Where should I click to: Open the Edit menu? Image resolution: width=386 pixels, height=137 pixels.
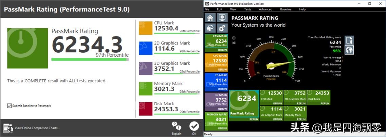pos(220,9)
